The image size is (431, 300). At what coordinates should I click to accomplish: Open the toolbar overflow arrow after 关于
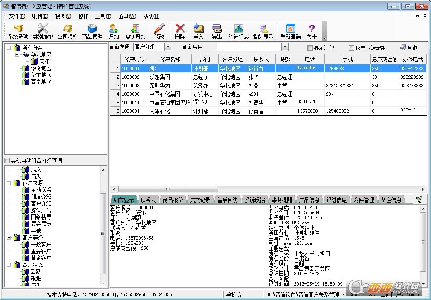pyautogui.click(x=324, y=38)
